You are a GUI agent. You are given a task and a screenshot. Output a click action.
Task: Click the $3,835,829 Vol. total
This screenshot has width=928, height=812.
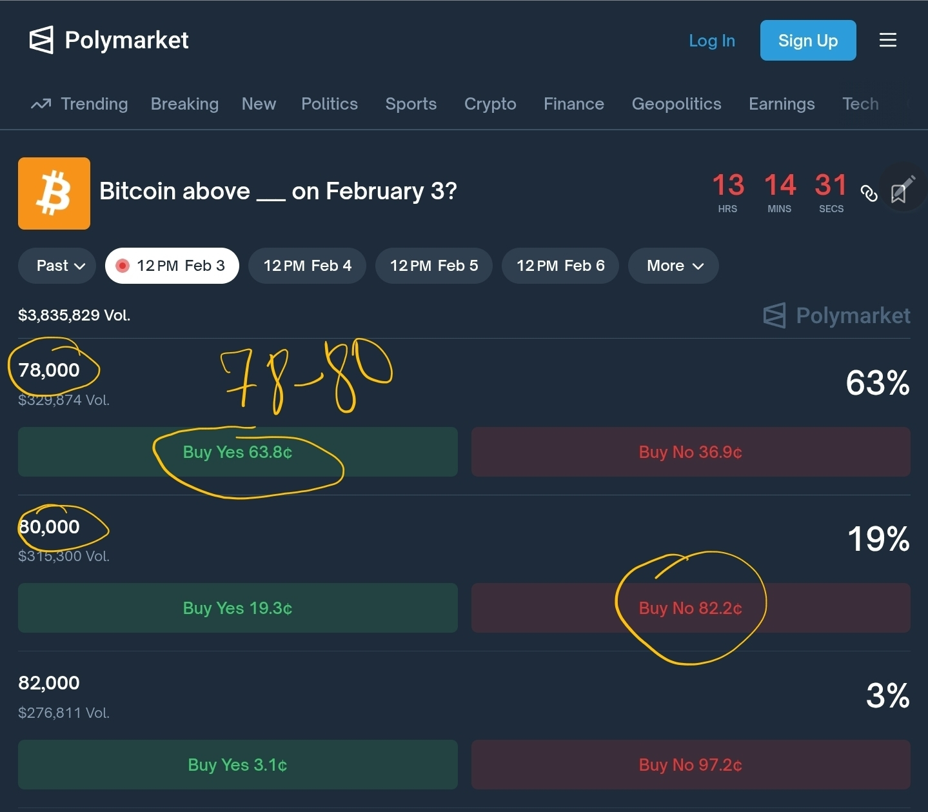[74, 315]
